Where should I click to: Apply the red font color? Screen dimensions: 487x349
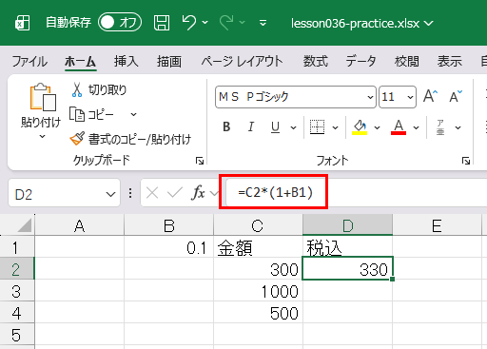399,127
